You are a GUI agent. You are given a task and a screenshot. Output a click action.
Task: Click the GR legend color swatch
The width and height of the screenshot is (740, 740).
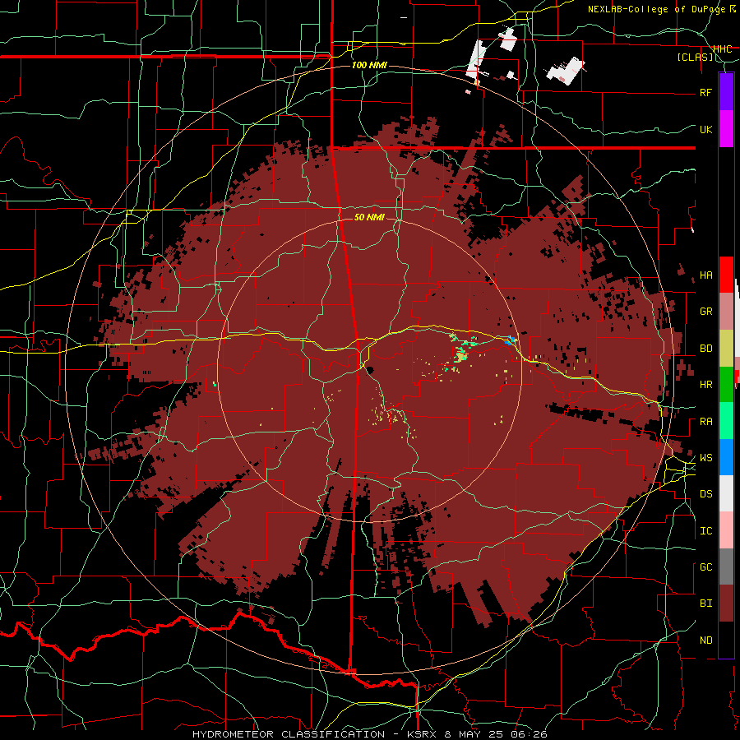[x=726, y=312]
